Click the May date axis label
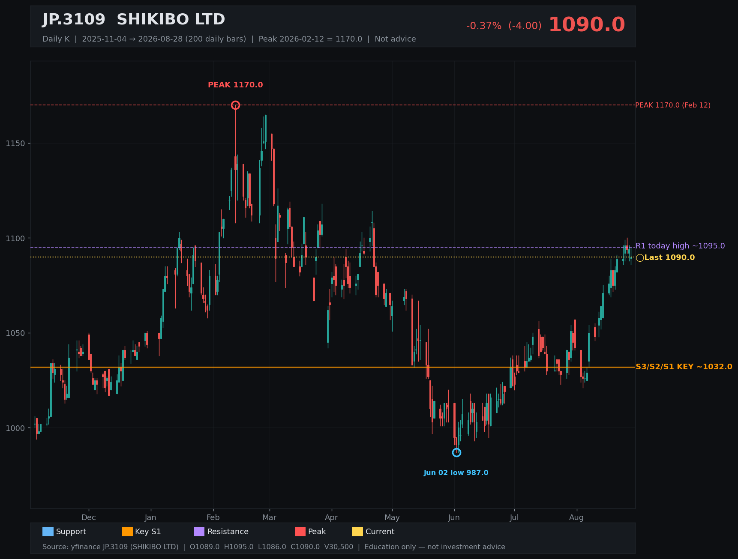The width and height of the screenshot is (738, 559). tap(392, 517)
